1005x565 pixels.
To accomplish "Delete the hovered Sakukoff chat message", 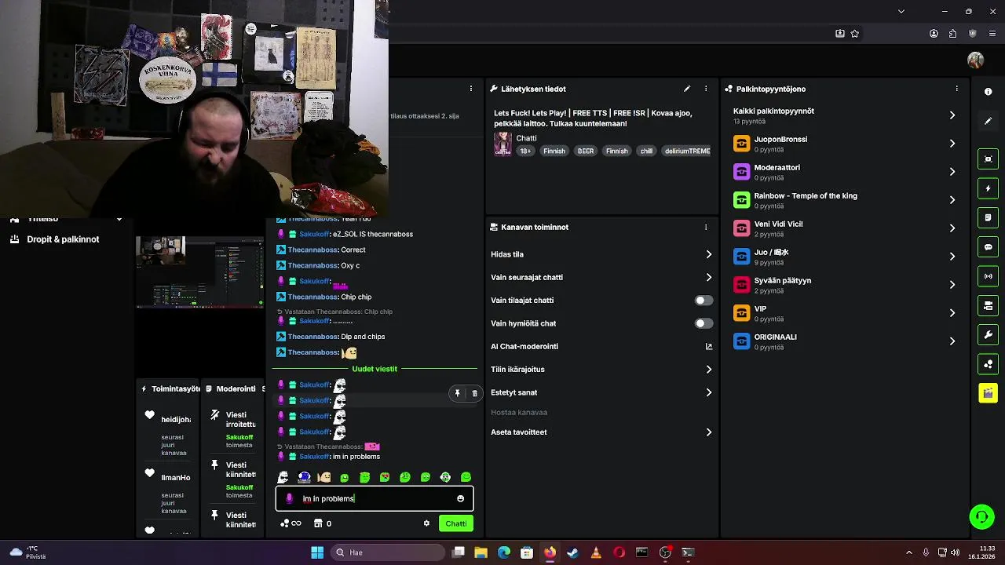I will tap(474, 393).
